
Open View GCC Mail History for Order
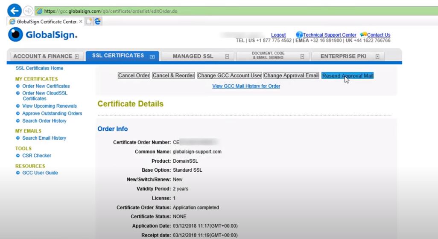246,86
